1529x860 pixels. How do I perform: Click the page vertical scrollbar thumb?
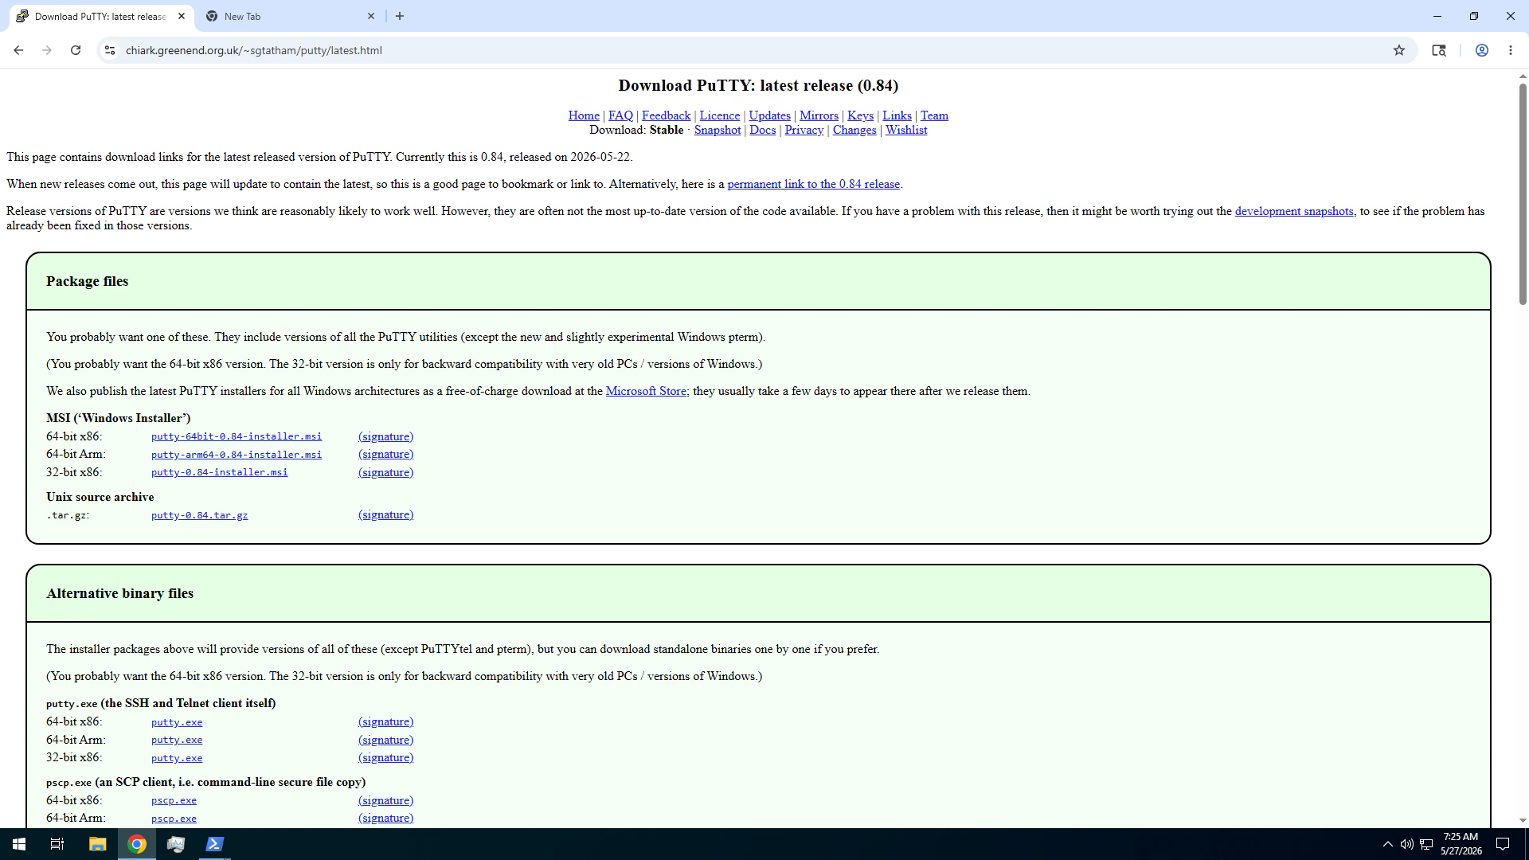1522,193
